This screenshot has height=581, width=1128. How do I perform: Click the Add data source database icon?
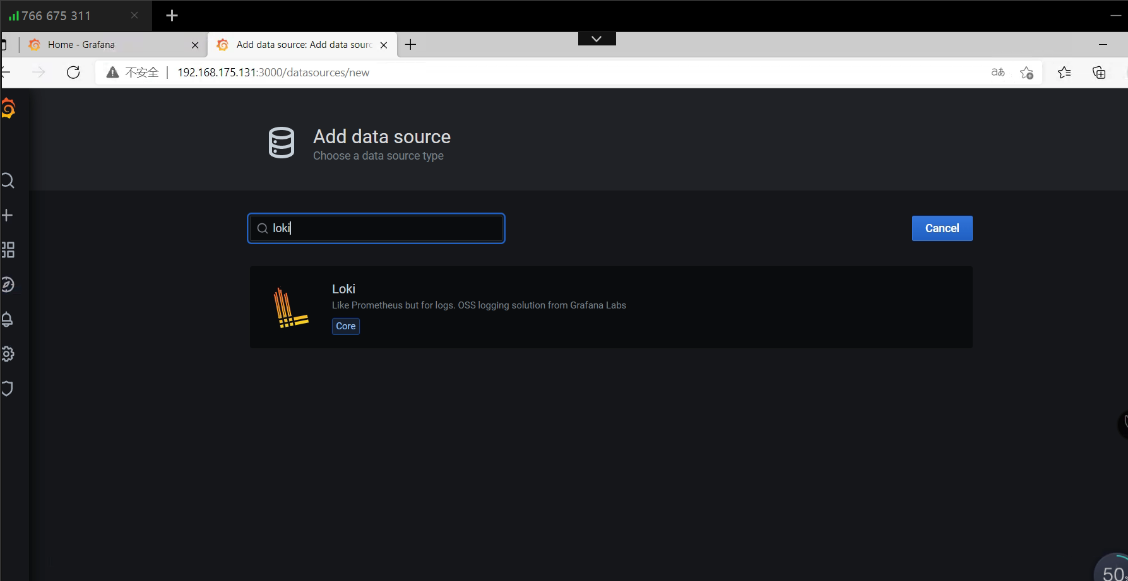point(282,143)
